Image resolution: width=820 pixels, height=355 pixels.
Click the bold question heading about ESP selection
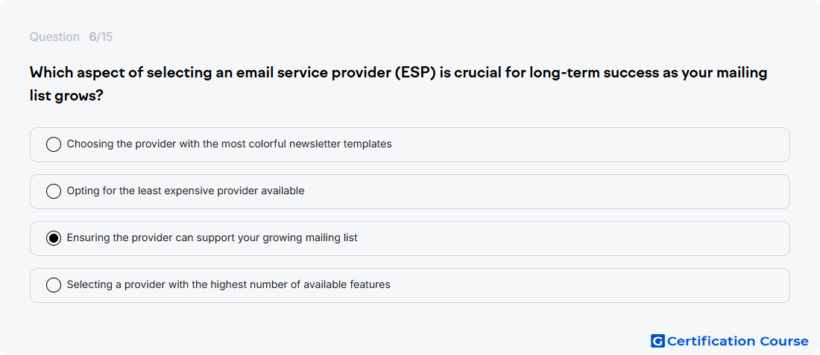(x=399, y=84)
